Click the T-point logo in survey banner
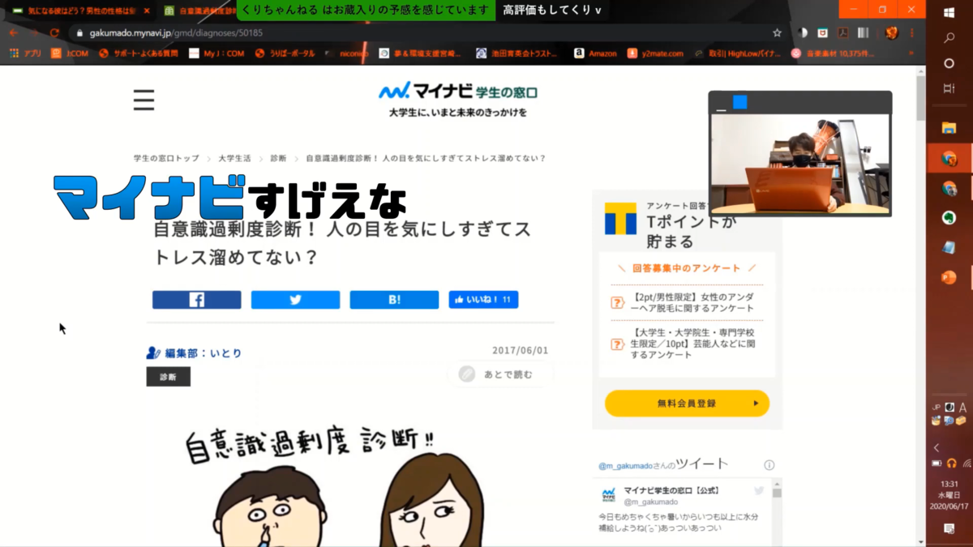The height and width of the screenshot is (547, 973). [620, 219]
